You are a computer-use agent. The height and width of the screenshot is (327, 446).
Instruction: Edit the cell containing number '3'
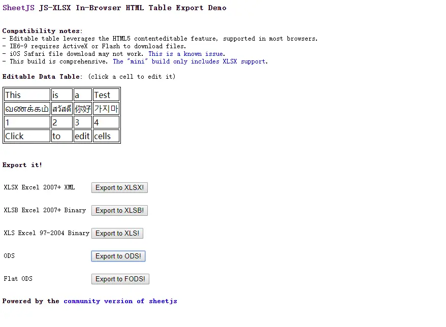(82, 122)
